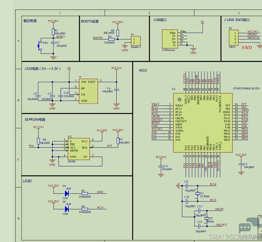
Task: Click the 'J-LINK SWD接口' section title
Action: 237,20
